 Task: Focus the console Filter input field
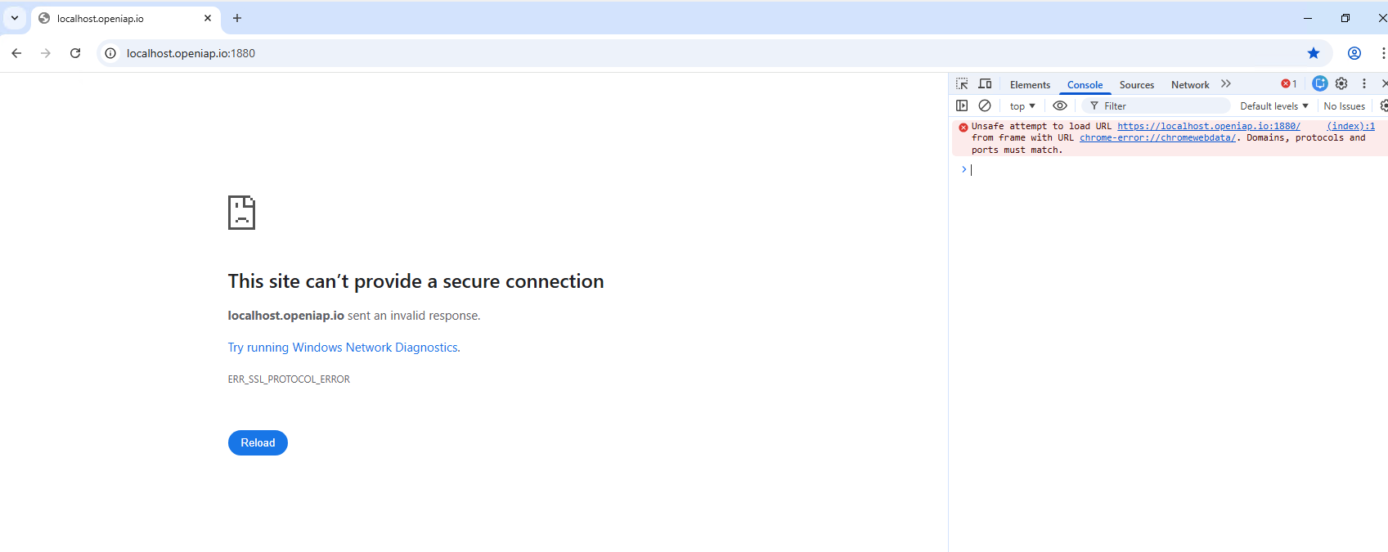[1161, 106]
